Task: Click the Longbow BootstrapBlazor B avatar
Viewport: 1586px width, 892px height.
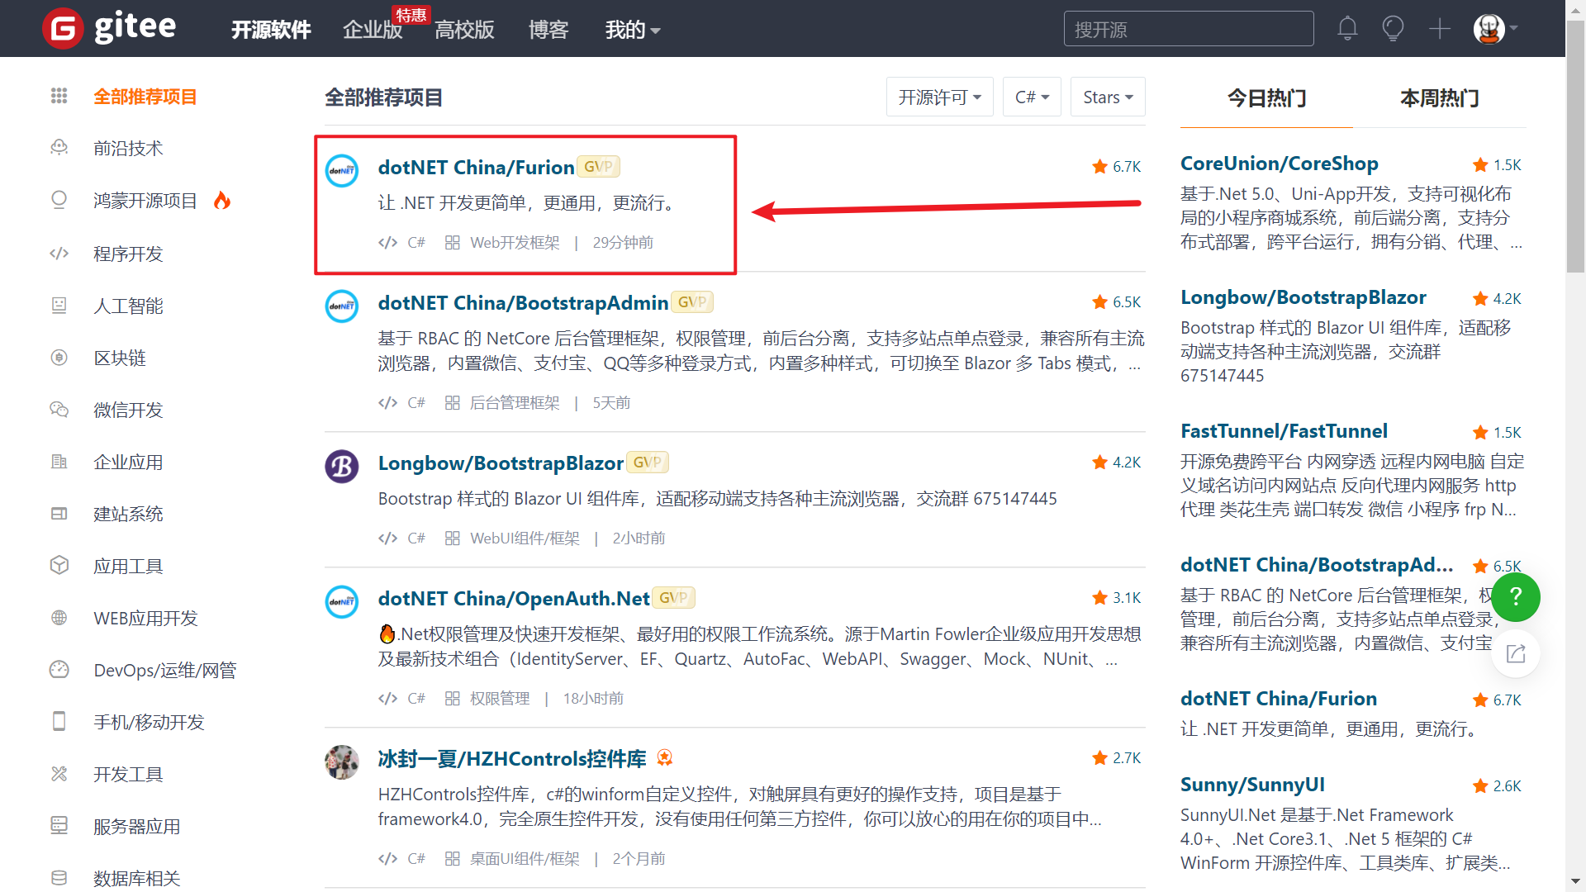Action: pyautogui.click(x=341, y=467)
